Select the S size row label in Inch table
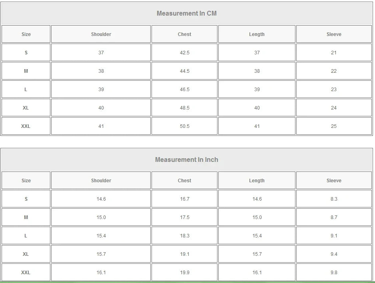The image size is (375, 283). click(x=26, y=199)
